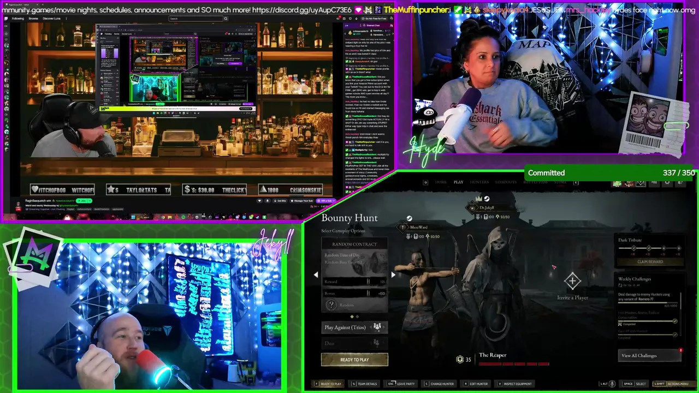Select the RANDOM CONTRACT card header
Screen dimensions: 699x393
click(354, 244)
